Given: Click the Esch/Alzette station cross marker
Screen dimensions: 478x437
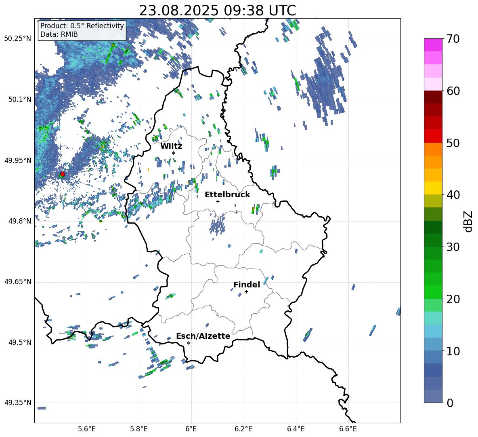Looking at the screenshot, I should click(189, 343).
